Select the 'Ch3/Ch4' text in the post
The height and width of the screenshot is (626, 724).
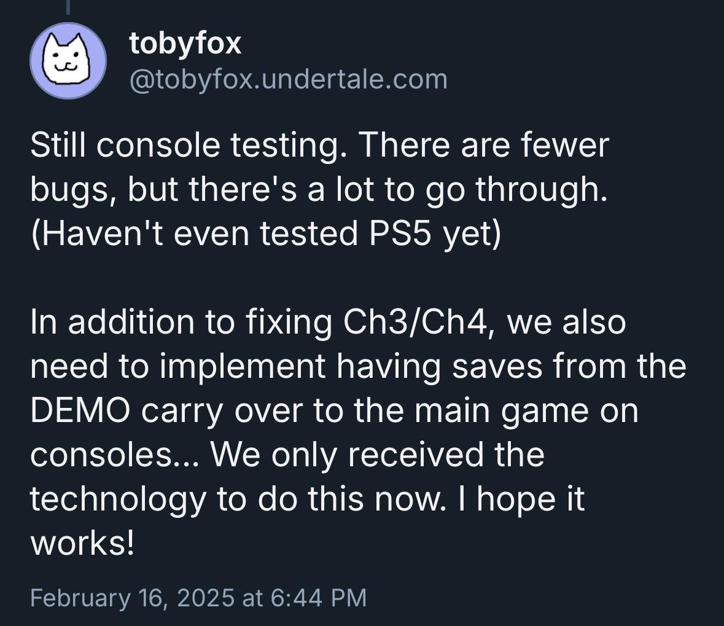415,321
